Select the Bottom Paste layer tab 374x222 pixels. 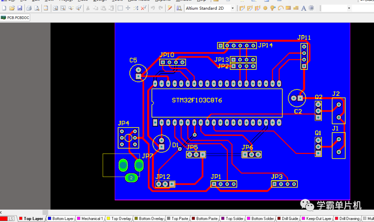204,219
